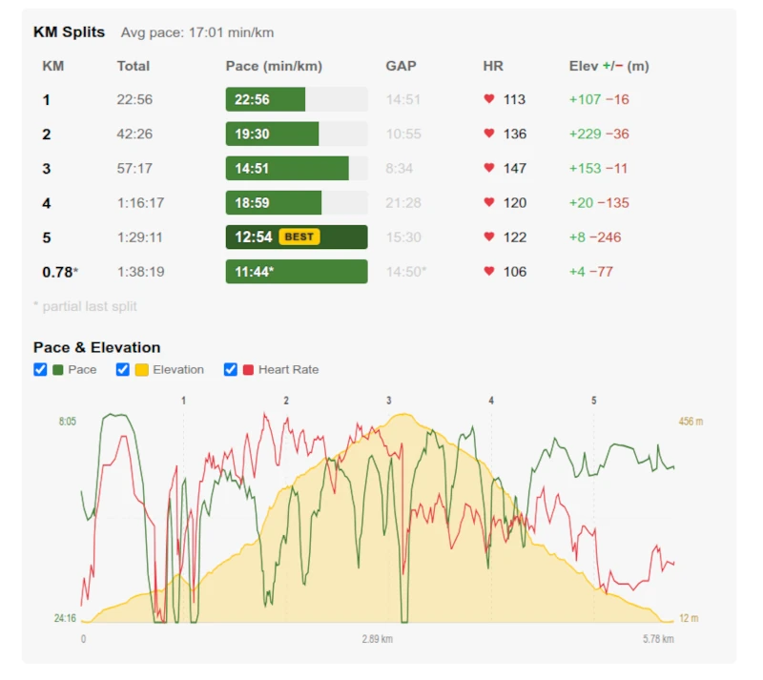This screenshot has width=763, height=680.
Task: Uncheck the Elevation checkbox
Action: [x=123, y=369]
